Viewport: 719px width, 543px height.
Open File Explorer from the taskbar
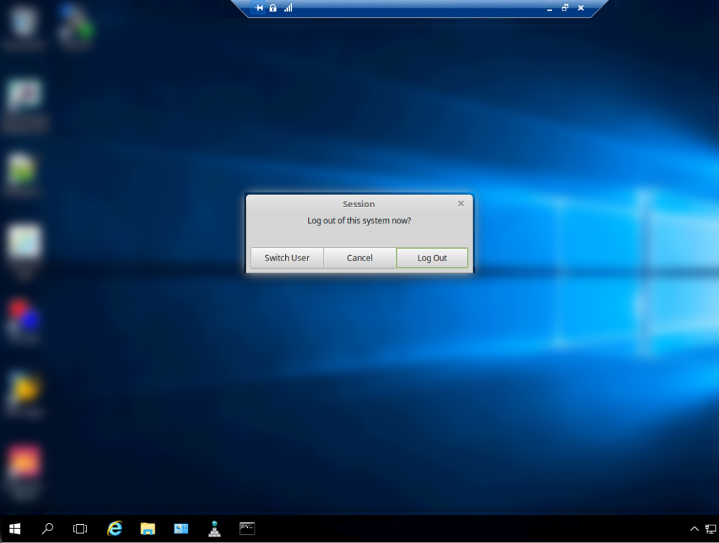coord(147,528)
